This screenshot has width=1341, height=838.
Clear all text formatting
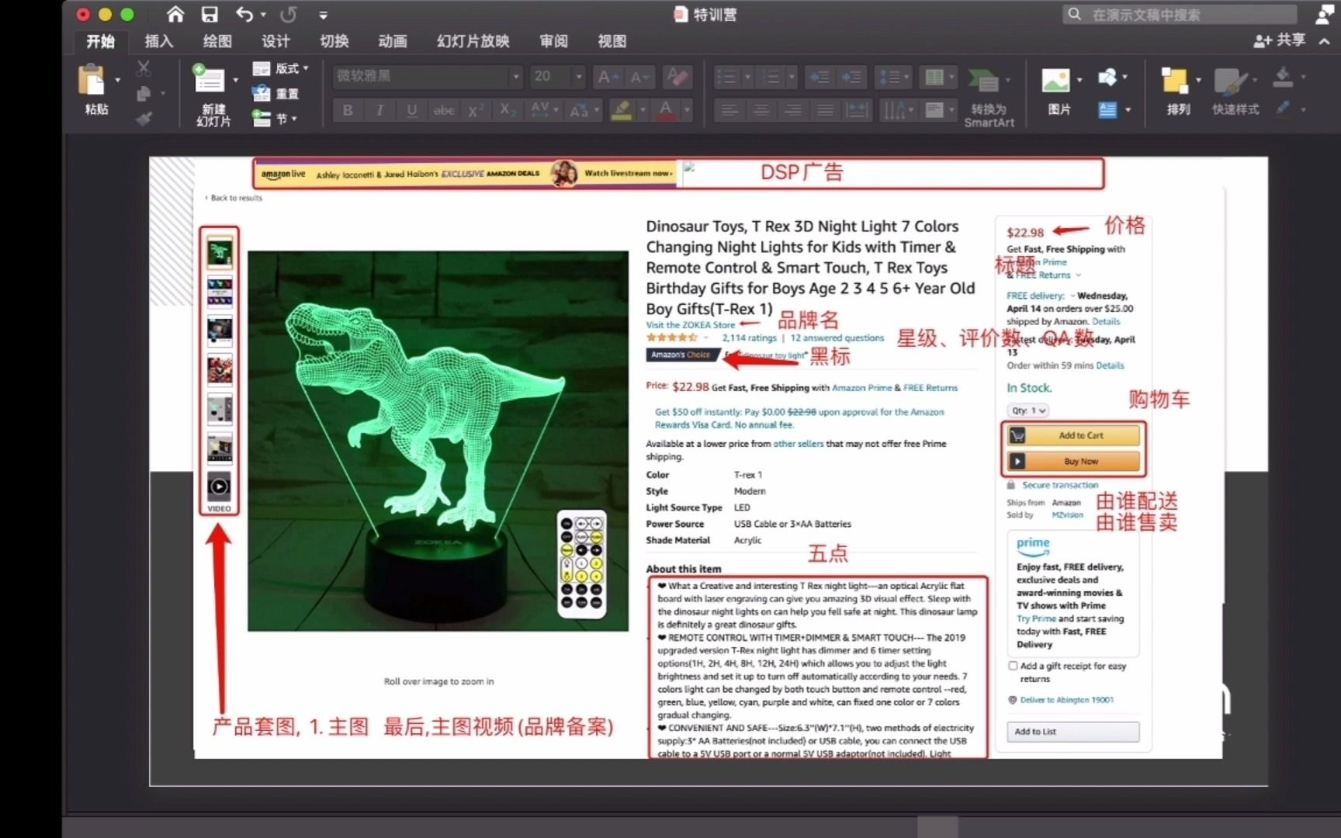tap(677, 77)
